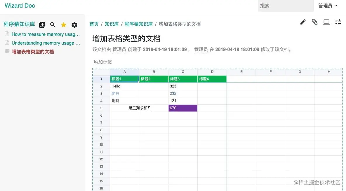Click the document icon beside 'How to measure memory'

(7, 34)
